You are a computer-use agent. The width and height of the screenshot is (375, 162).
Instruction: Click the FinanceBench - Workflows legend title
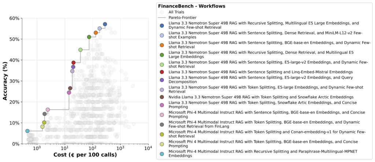pos(191,6)
